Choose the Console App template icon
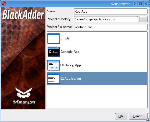Screen dimensions: 150x122 tap(53, 52)
